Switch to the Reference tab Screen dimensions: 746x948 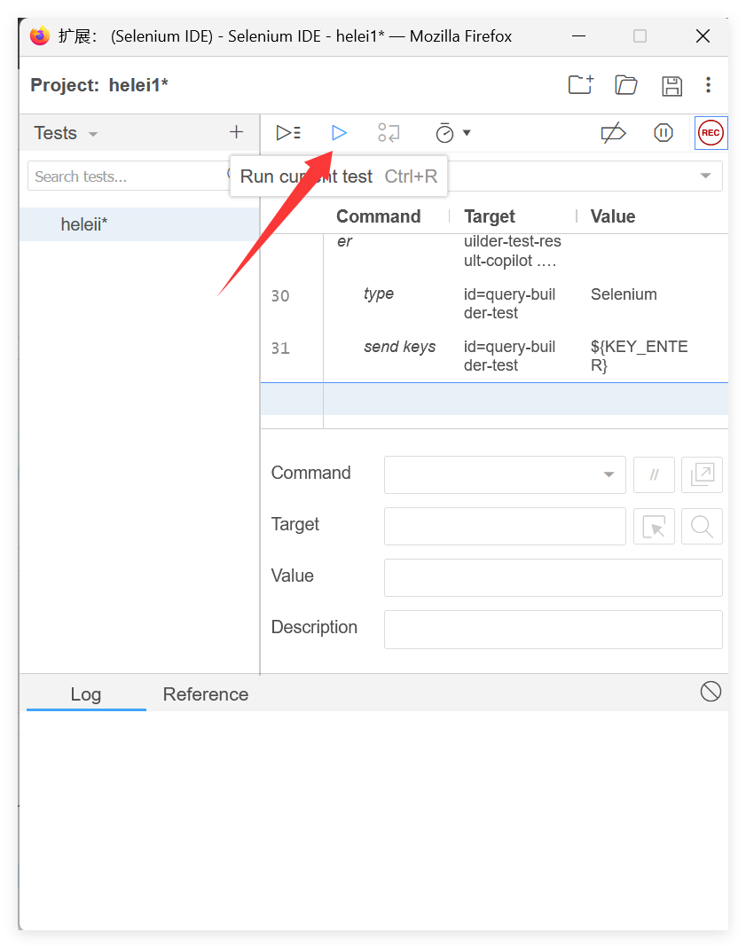206,694
